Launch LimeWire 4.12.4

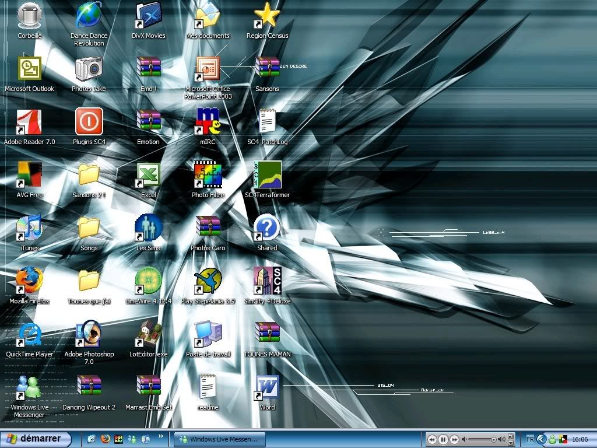pos(149,286)
